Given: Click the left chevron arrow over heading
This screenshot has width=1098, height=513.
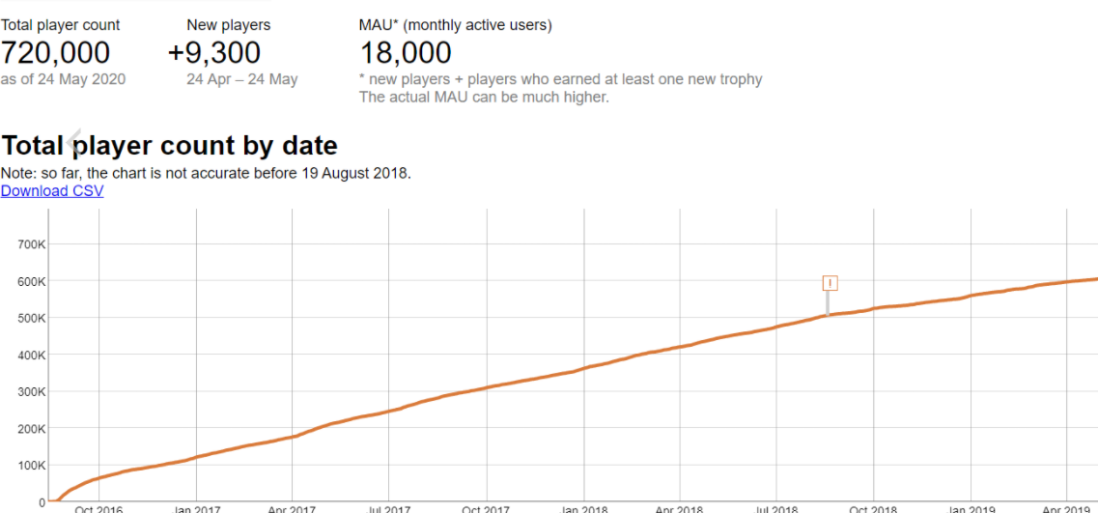Looking at the screenshot, I should [x=75, y=142].
